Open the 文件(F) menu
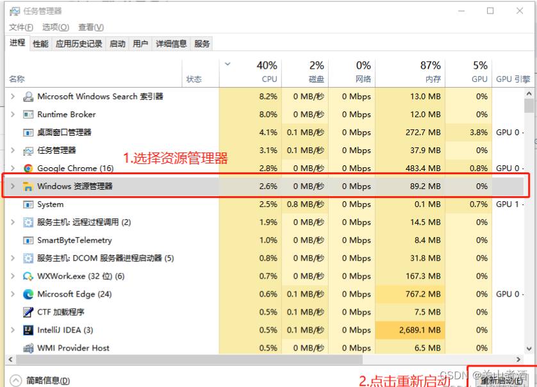 (x=21, y=27)
